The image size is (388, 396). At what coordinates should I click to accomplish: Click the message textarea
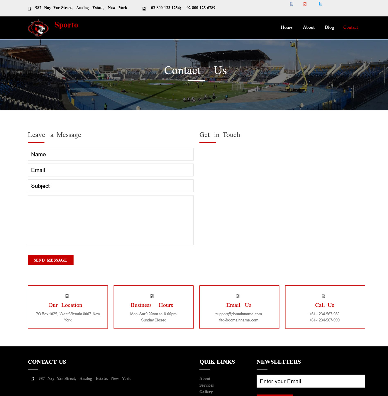111,220
